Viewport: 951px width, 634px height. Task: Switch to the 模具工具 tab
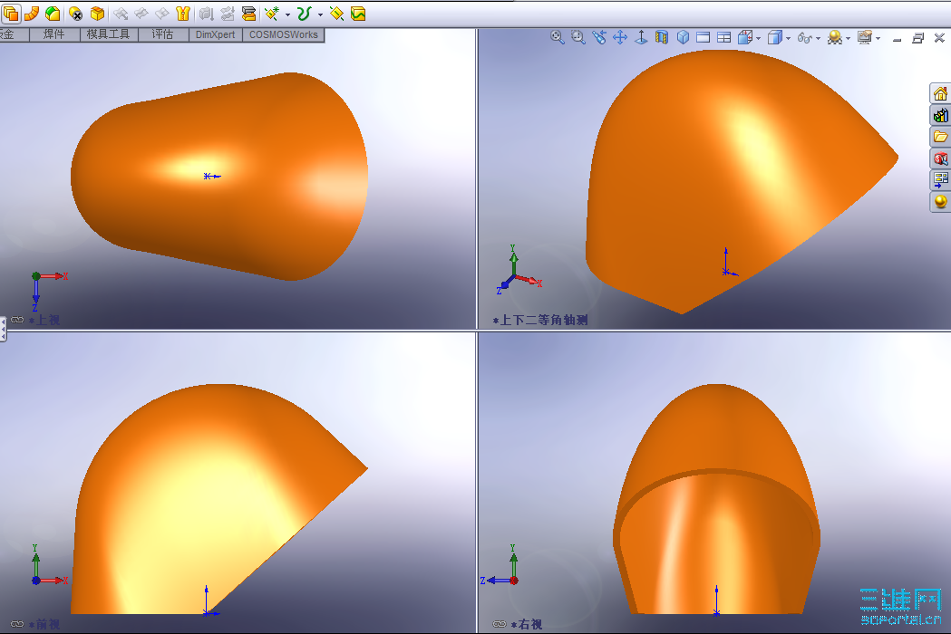click(x=109, y=34)
